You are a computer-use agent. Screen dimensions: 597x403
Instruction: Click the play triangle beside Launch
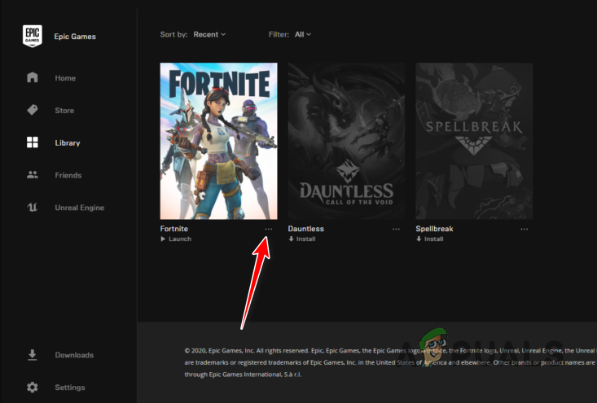(163, 239)
